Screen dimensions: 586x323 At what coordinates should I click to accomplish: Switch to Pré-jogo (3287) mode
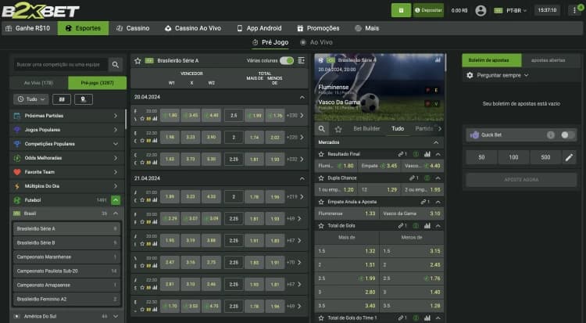[97, 83]
